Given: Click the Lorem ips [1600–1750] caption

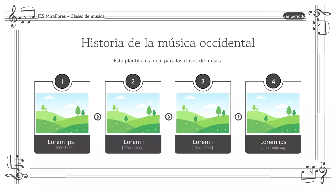Looking at the screenshot, I should (x=62, y=144).
